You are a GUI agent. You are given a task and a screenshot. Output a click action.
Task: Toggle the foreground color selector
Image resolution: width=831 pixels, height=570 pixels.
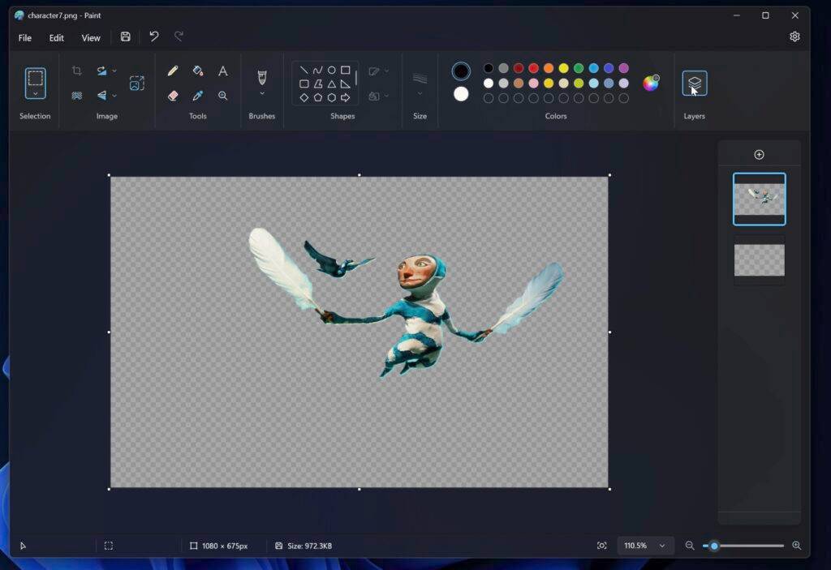click(460, 71)
